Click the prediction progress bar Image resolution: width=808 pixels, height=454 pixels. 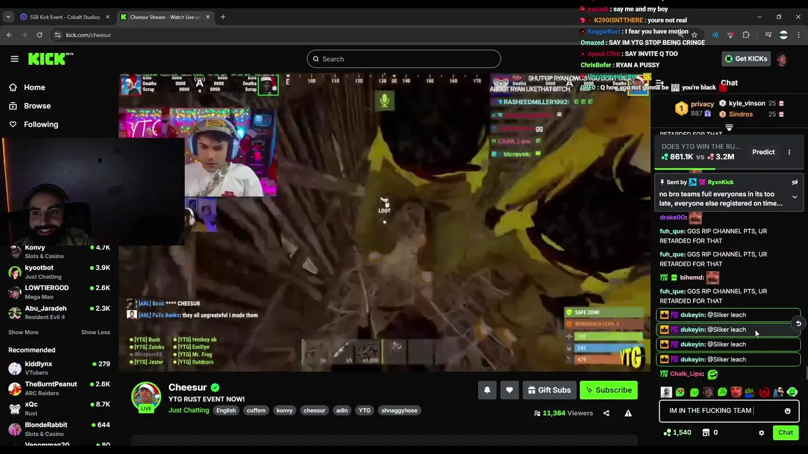tap(729, 169)
